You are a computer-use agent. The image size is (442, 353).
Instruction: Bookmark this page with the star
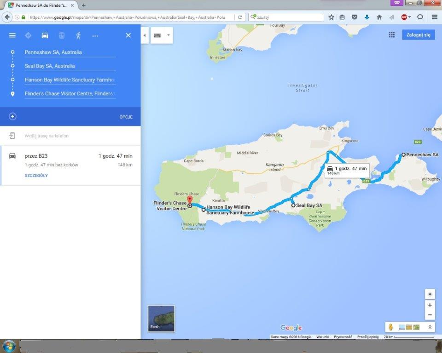point(331,17)
